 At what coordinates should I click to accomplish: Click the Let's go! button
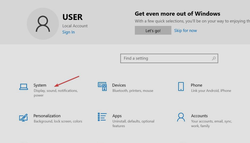pyautogui.click(x=153, y=31)
